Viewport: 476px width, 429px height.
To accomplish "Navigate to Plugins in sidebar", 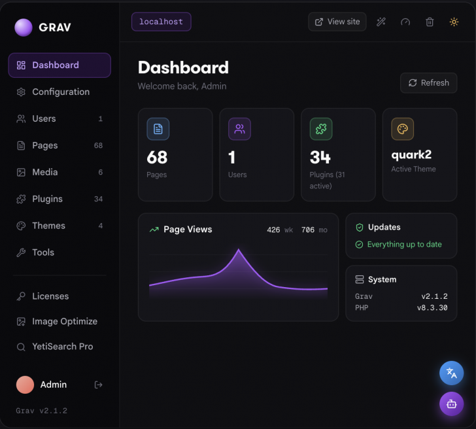I will (x=59, y=199).
